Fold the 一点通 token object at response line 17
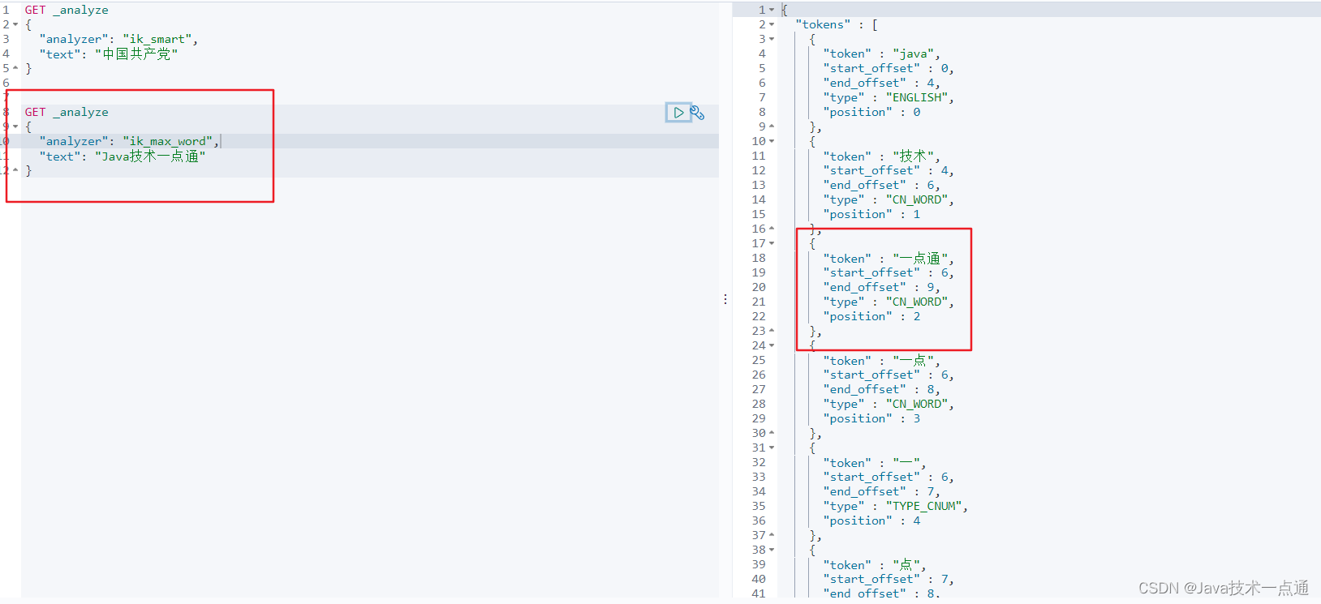Viewport: 1321px width, 604px height. pyautogui.click(x=772, y=243)
